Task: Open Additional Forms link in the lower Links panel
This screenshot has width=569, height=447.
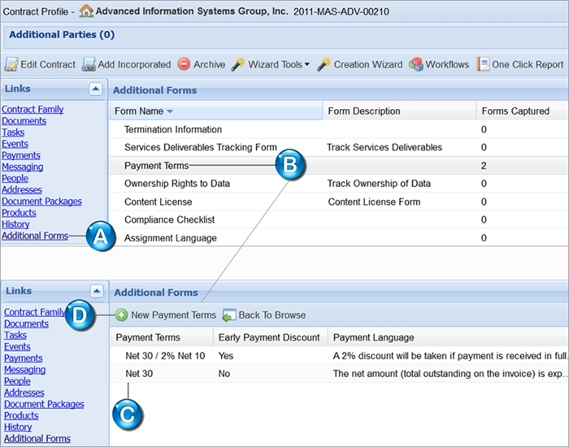Action: coord(37,439)
